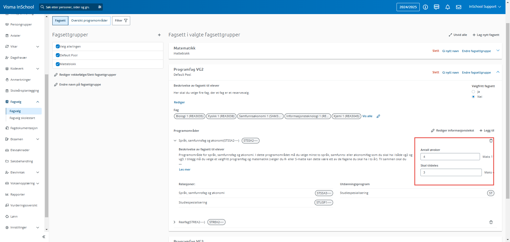Expand Kodeverk menu in sidebar

point(38,69)
